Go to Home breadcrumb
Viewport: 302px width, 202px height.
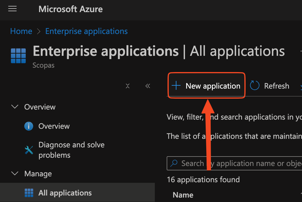pos(21,31)
